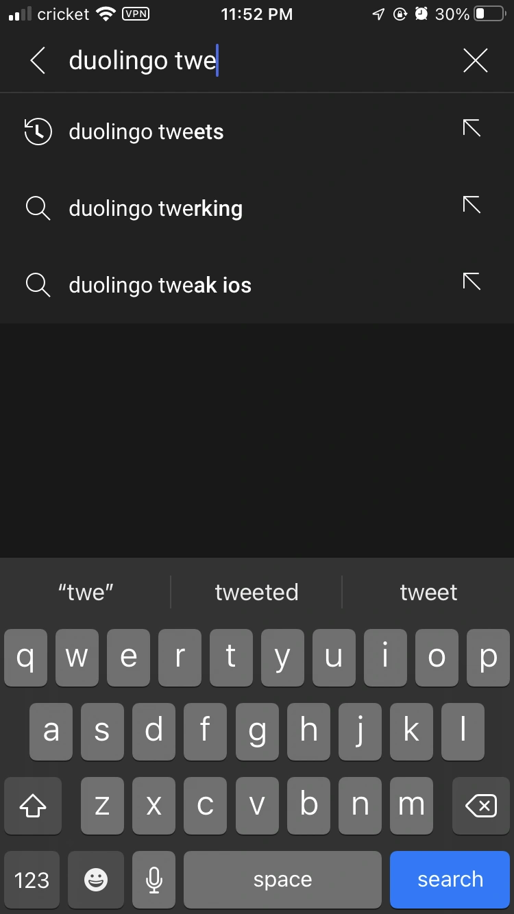This screenshot has height=914, width=514.
Task: Tap the magnifier icon beside duolingo twerking
Action: (38, 208)
